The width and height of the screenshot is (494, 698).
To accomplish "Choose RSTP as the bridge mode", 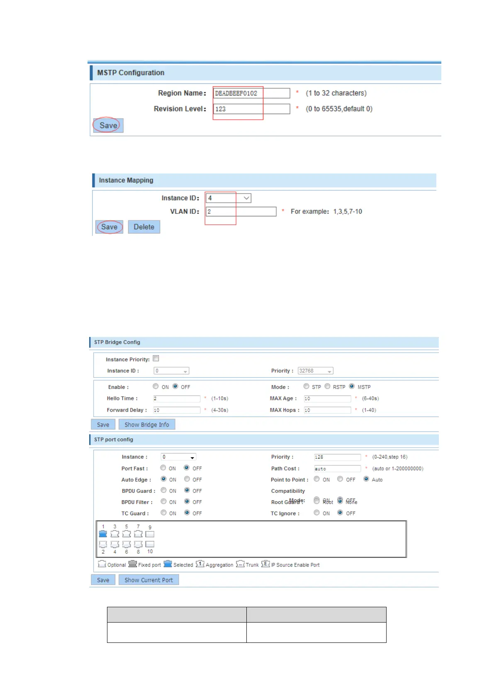I will tap(327, 386).
